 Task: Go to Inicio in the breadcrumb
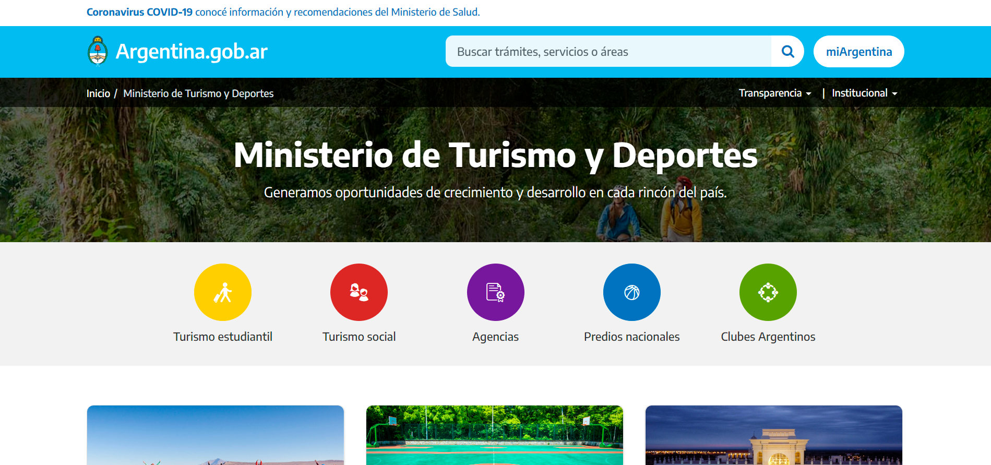[x=98, y=93]
